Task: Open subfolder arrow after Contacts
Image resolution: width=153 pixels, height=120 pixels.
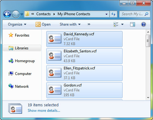Action: pyautogui.click(x=54, y=14)
